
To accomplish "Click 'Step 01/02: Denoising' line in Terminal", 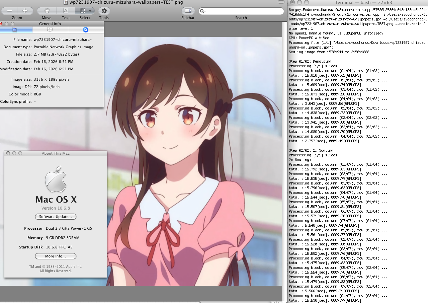I will pos(310,61).
